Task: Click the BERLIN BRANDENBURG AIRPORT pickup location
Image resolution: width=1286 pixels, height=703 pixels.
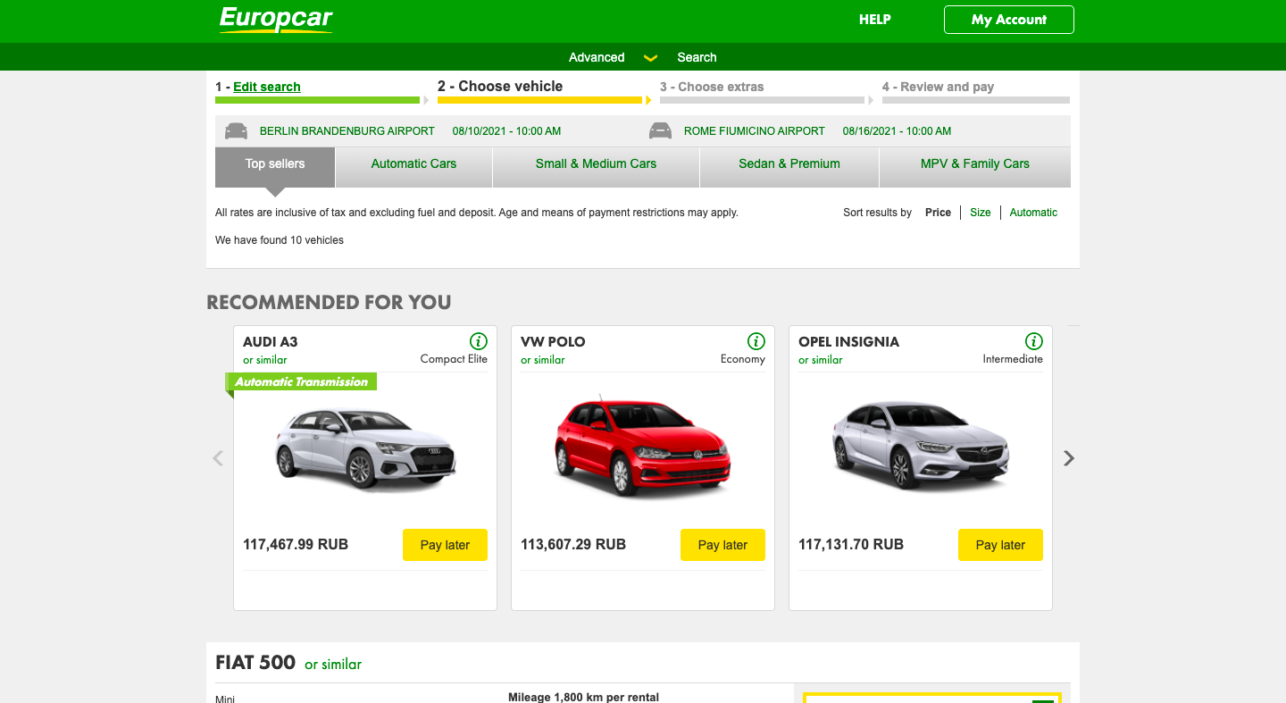Action: pyautogui.click(x=347, y=131)
